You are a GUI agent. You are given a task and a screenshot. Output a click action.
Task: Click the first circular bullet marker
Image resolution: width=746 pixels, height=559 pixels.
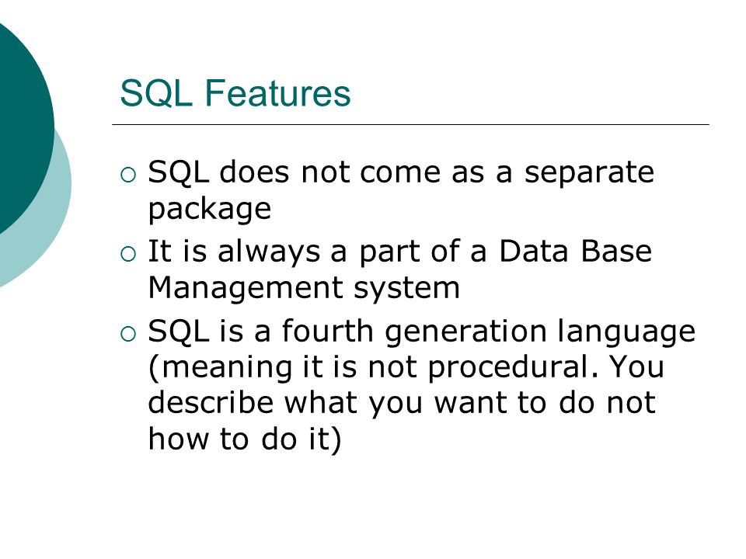click(x=128, y=175)
